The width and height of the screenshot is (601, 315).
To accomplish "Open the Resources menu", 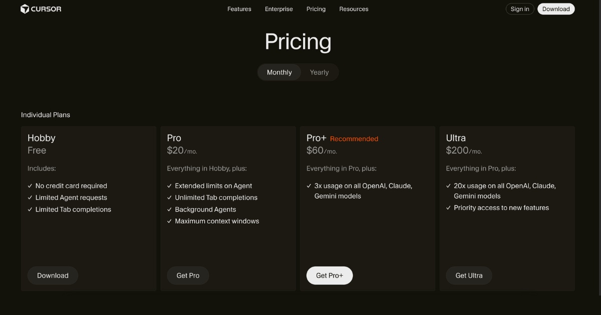I will [x=354, y=9].
